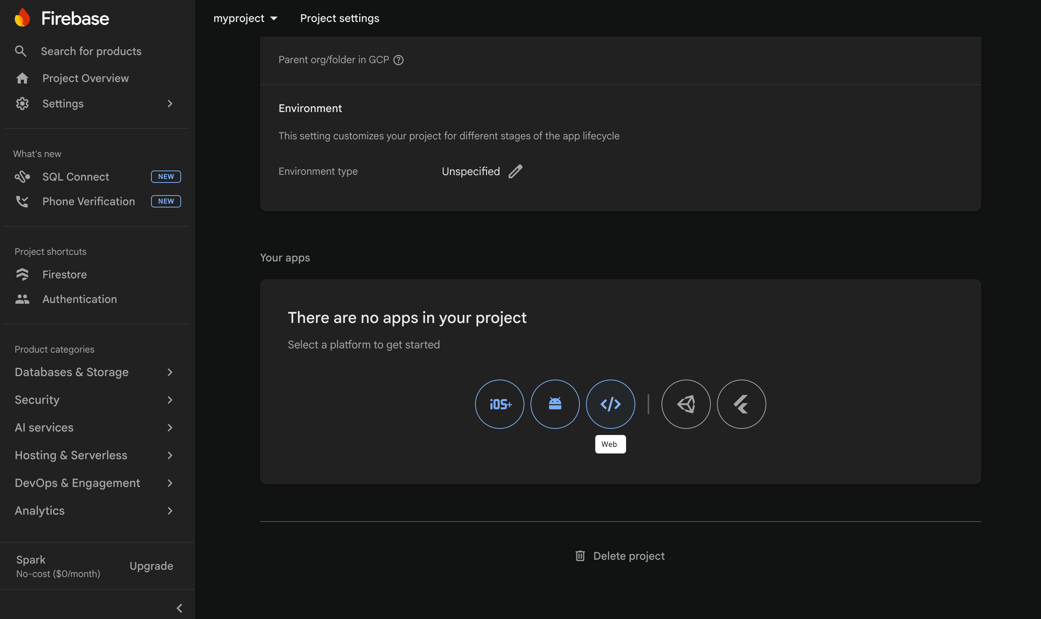Image resolution: width=1041 pixels, height=619 pixels.
Task: Edit Environment type pencil icon
Action: click(x=515, y=171)
